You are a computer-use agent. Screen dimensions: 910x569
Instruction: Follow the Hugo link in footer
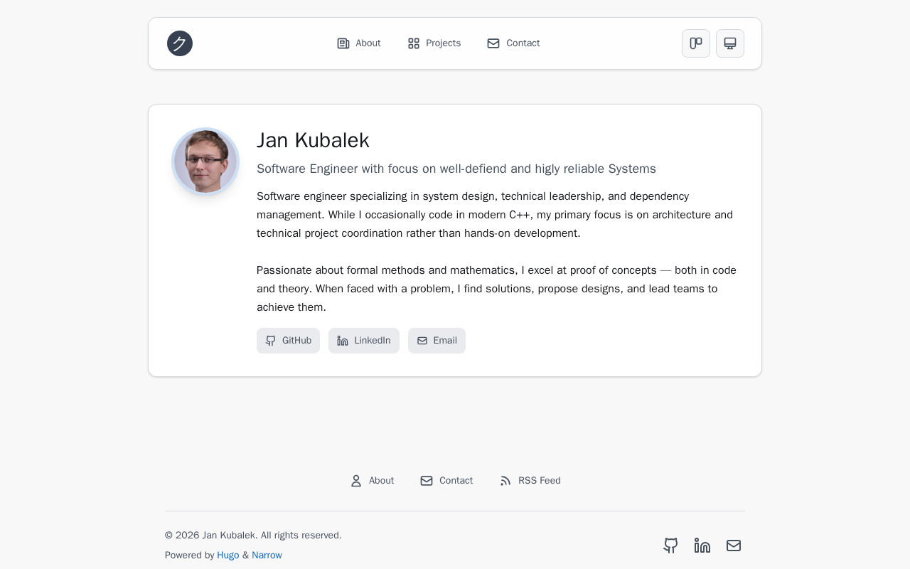228,555
